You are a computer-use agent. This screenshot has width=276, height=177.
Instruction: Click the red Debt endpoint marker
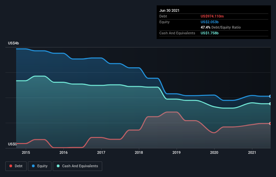pos(270,123)
